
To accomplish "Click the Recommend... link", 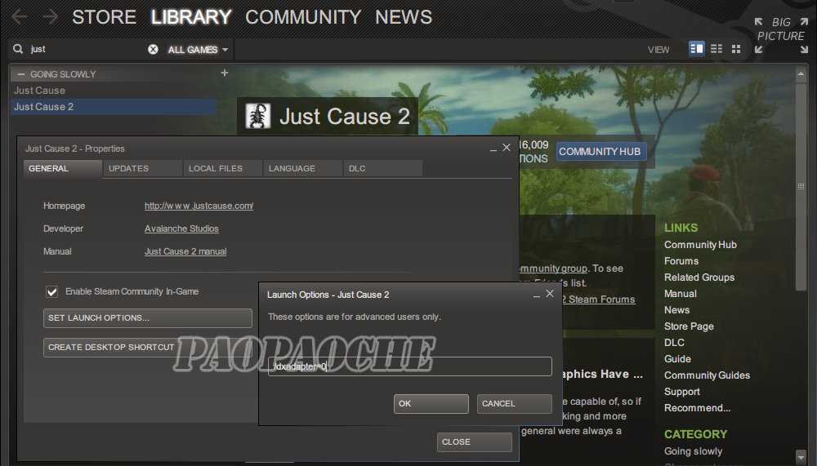I will [x=697, y=408].
